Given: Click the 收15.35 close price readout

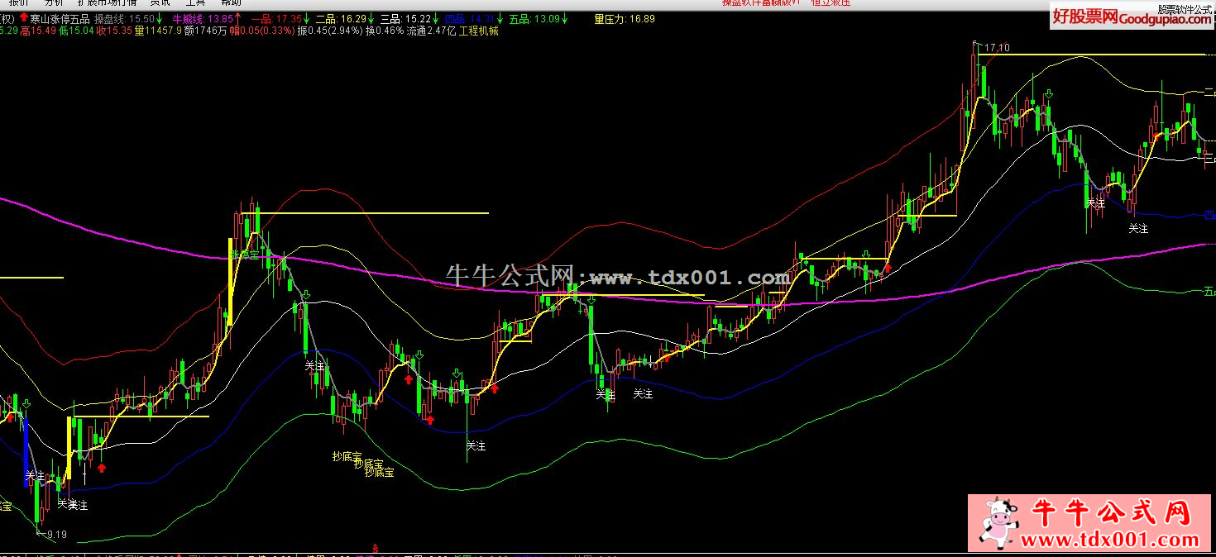Looking at the screenshot, I should click(x=114, y=31).
